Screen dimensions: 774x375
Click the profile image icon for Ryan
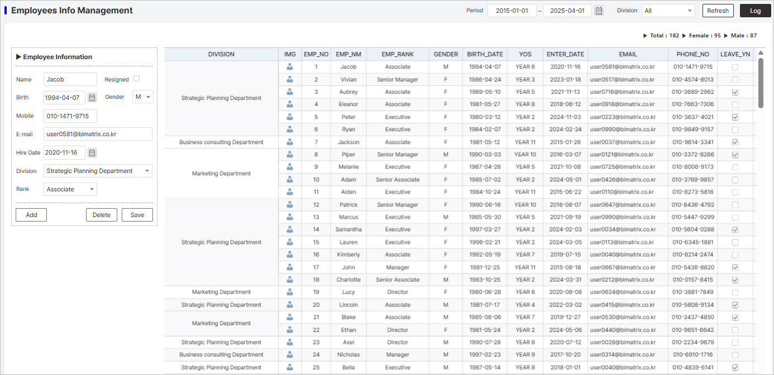[290, 129]
